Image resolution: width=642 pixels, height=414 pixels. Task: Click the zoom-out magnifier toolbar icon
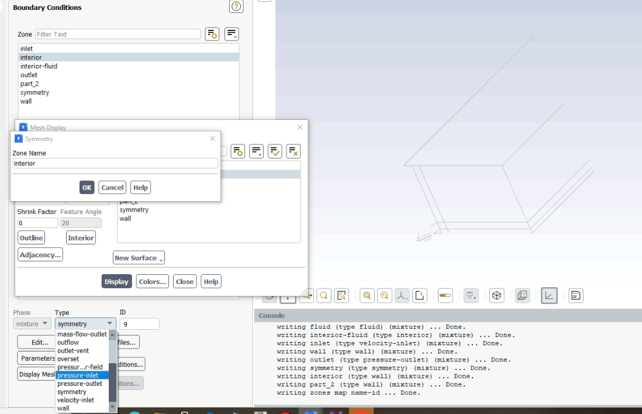tap(384, 296)
